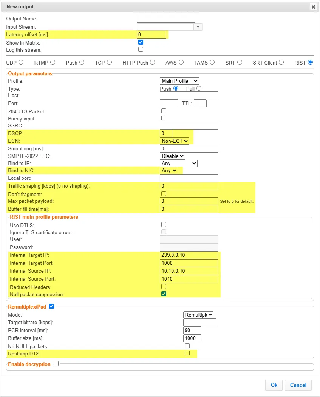Viewport: 320px width, 397px height.
Task: Turn on Use DTLS
Action: pos(164,225)
